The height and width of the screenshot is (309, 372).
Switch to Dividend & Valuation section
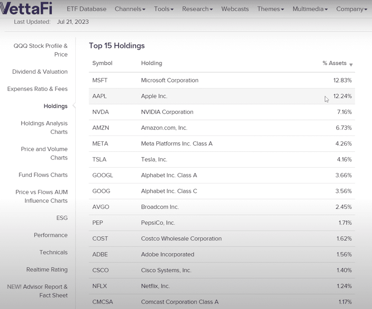[40, 72]
